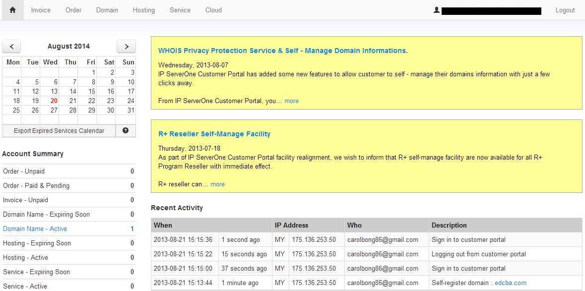The image size is (585, 291).
Task: Open the Hosting menu
Action: 143,10
